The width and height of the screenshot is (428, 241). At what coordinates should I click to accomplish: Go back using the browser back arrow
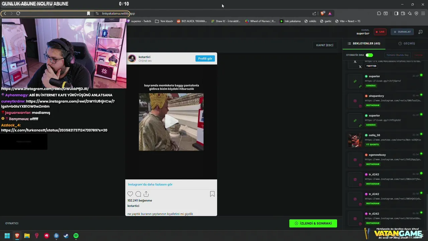[5, 13]
